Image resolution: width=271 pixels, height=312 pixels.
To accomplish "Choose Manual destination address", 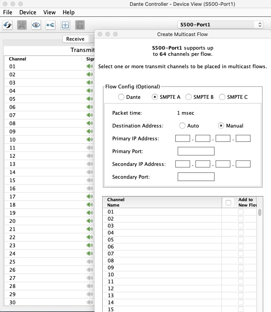I will pos(221,126).
